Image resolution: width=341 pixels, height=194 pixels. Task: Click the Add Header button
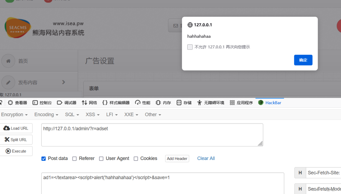click(177, 159)
